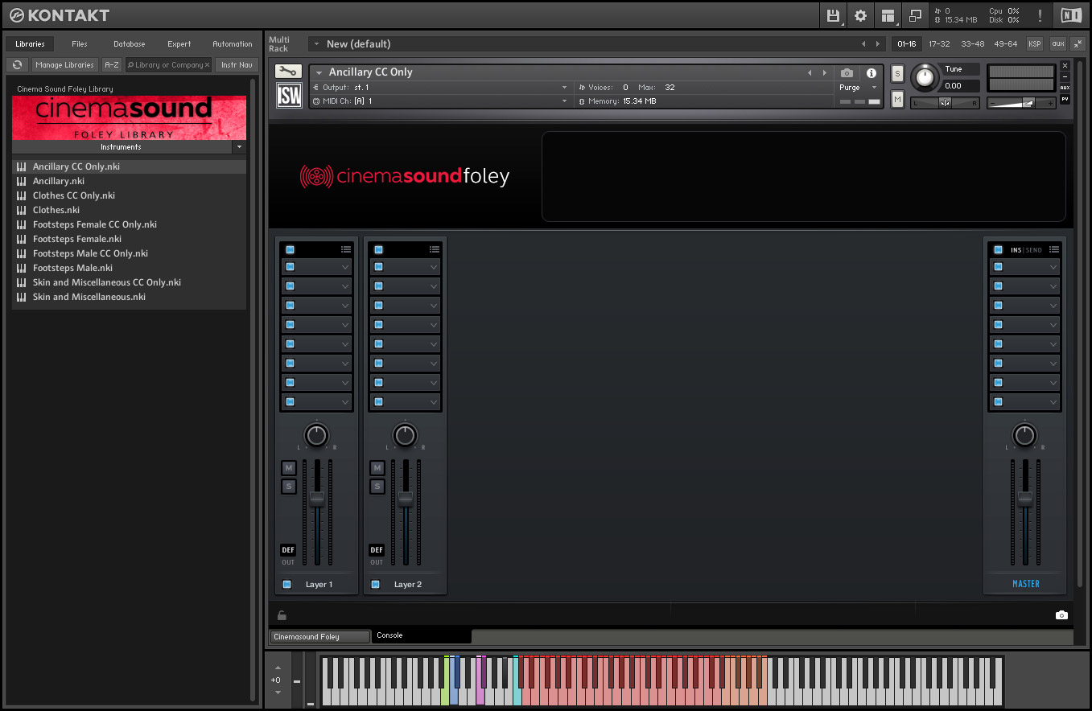Screen dimensions: 1092x711
Task: Select the 17-32 rack page tab
Action: (939, 44)
